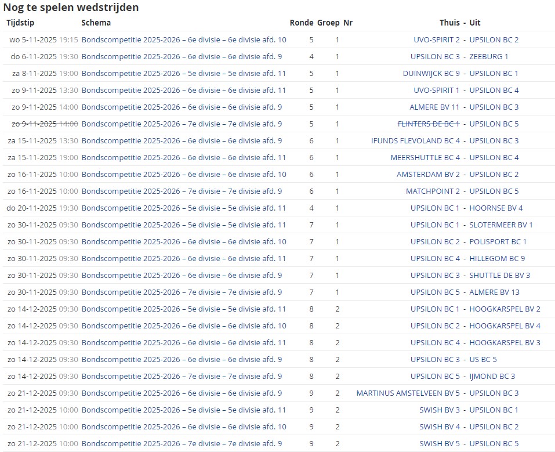Open the UVO-SPIRIT 2 team link

click(x=436, y=40)
